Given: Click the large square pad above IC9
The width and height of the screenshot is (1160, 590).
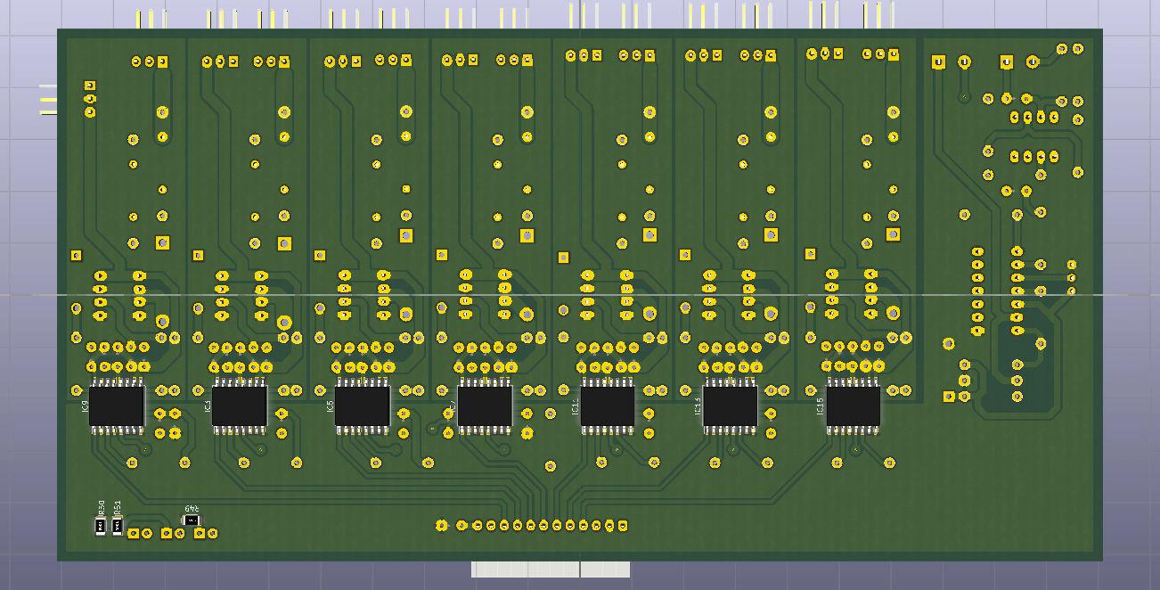Looking at the screenshot, I should coord(162,242).
